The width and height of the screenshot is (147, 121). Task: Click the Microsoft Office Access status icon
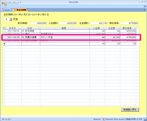[x=104, y=119]
